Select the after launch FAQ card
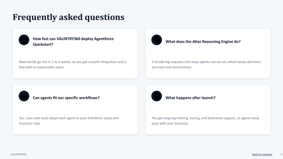 [208, 110]
